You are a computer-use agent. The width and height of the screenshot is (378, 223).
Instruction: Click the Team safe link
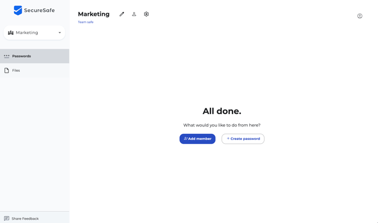86,22
